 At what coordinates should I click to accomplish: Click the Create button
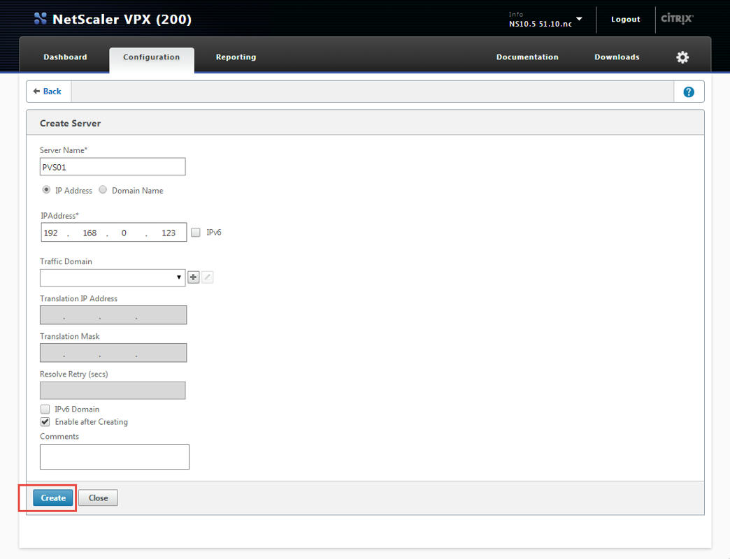point(53,498)
